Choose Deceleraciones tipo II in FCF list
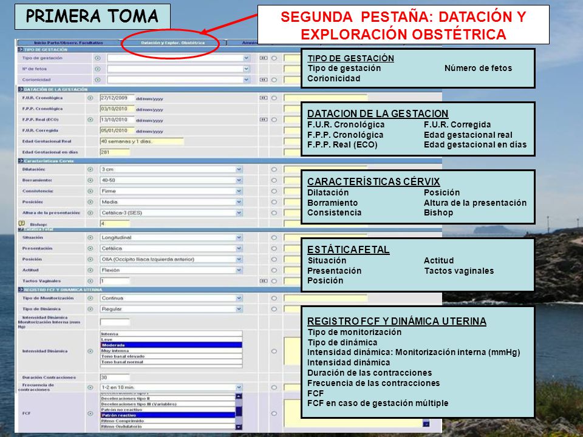 [x=168, y=398]
